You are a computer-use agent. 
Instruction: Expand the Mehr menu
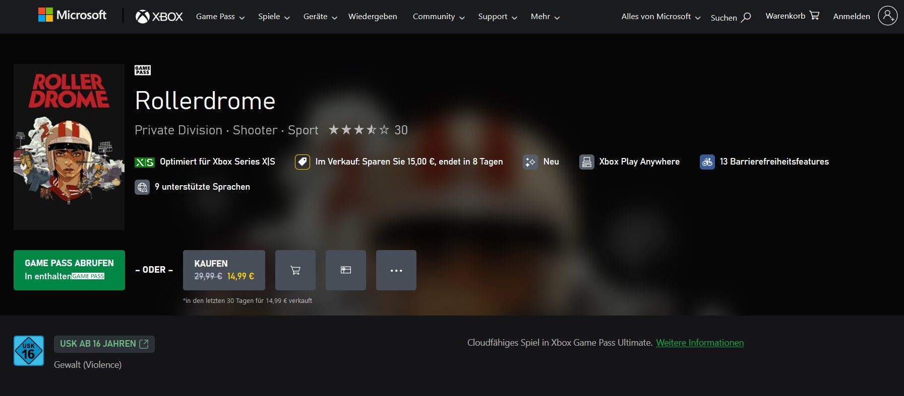(546, 17)
